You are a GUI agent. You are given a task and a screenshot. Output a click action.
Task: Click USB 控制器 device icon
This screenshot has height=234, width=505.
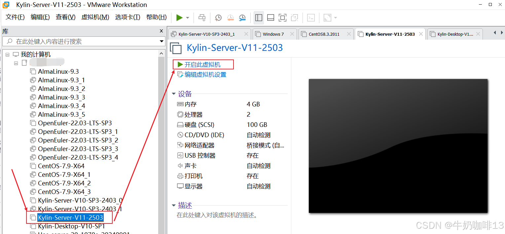[x=180, y=155]
